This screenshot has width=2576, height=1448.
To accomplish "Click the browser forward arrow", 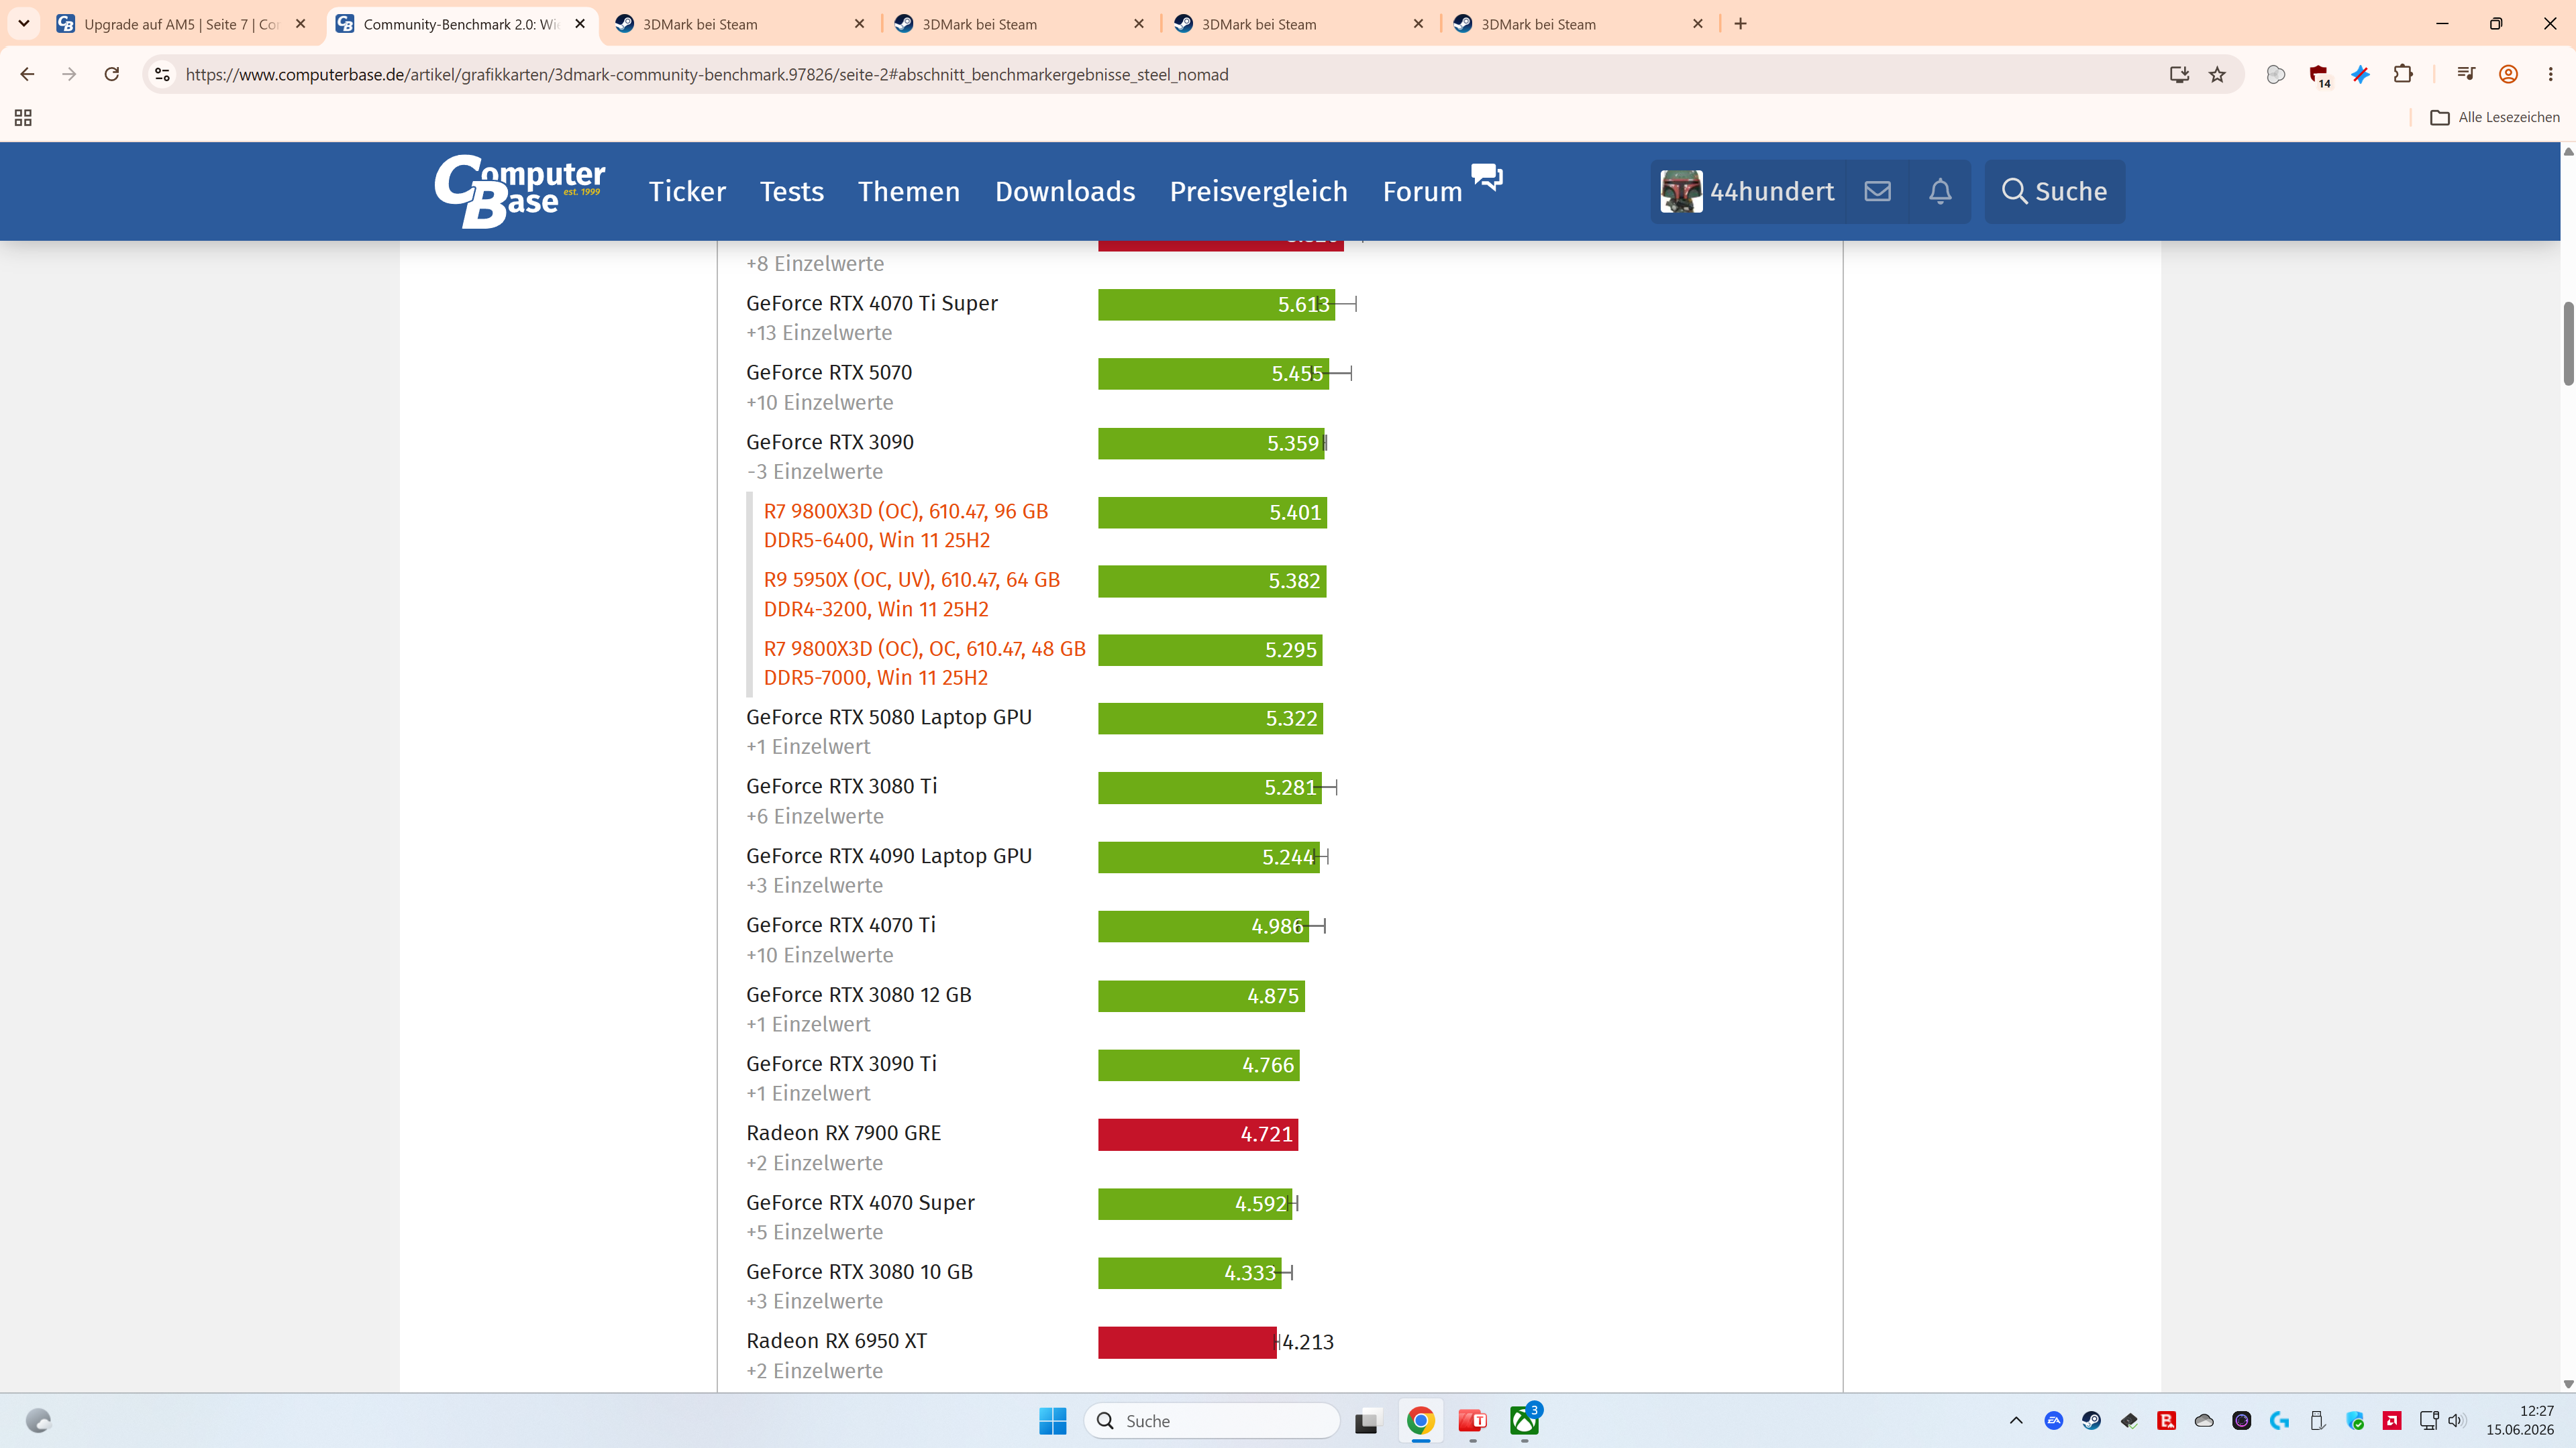I will (69, 74).
